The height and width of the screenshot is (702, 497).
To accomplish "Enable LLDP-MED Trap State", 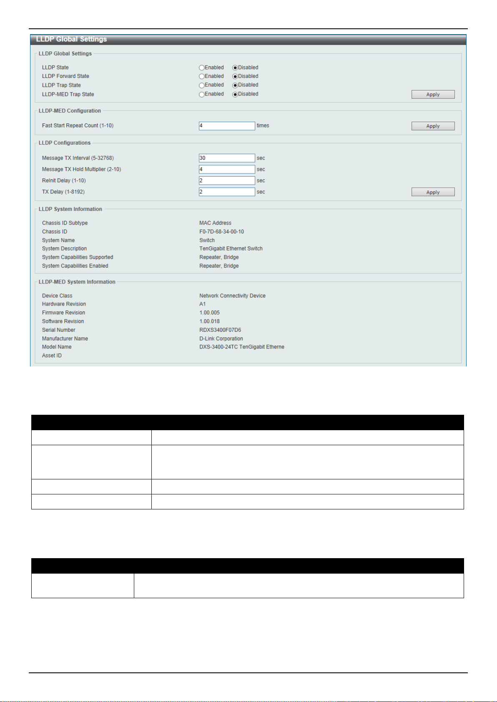I will pos(202,94).
